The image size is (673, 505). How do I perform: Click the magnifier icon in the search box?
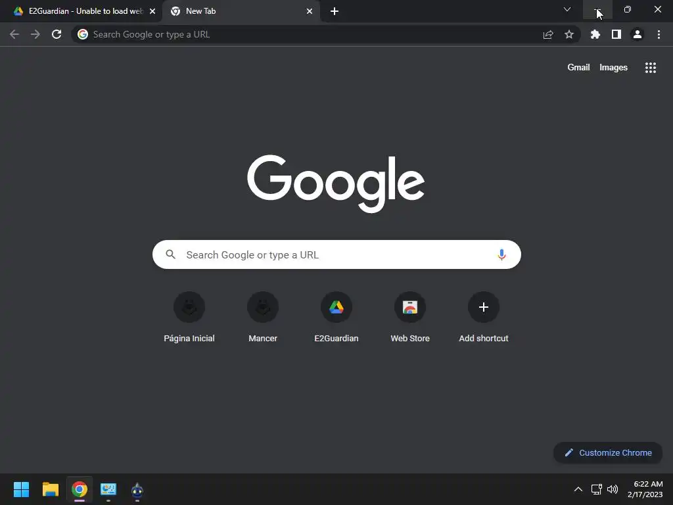point(170,254)
